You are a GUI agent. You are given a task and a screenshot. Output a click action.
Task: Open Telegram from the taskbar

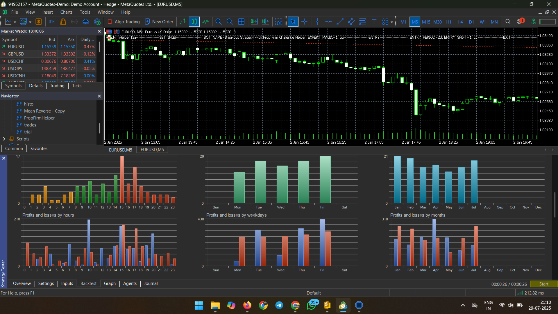point(279,305)
